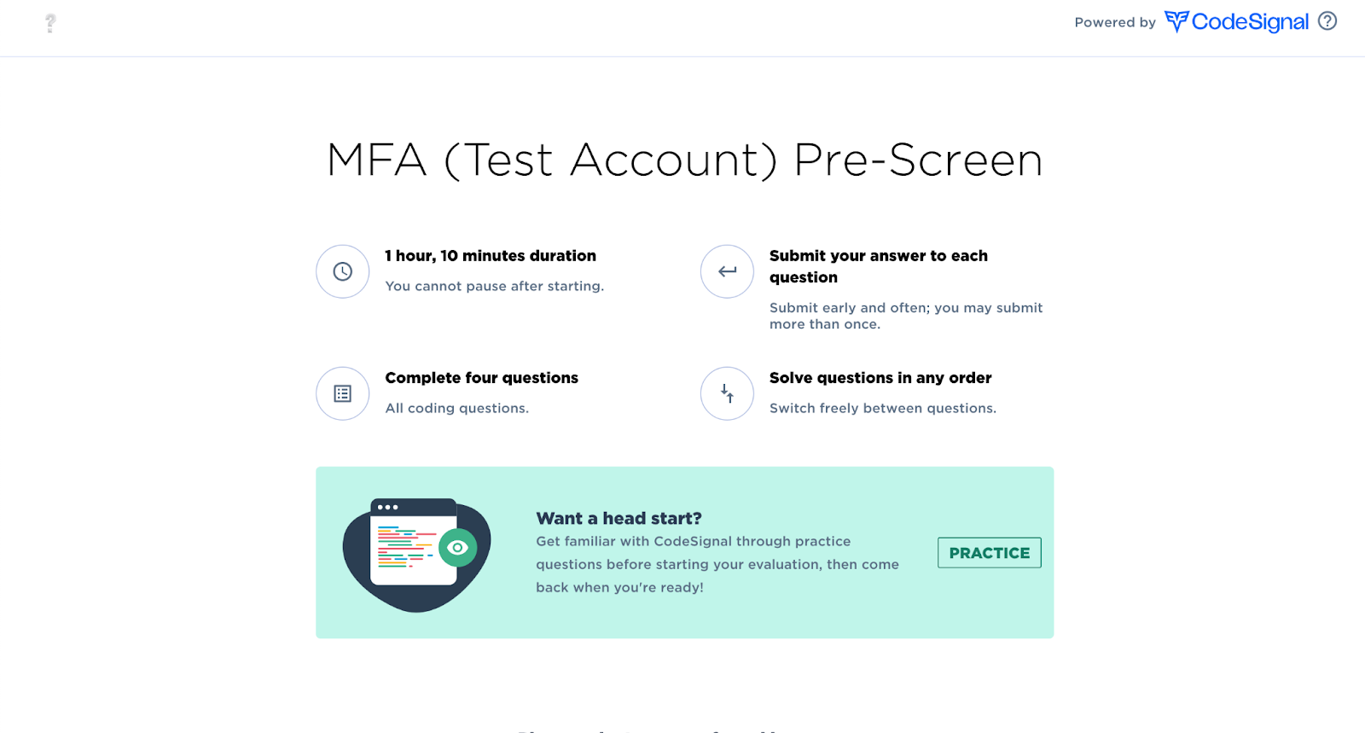Click the clock duration icon
1365x733 pixels.
point(342,271)
